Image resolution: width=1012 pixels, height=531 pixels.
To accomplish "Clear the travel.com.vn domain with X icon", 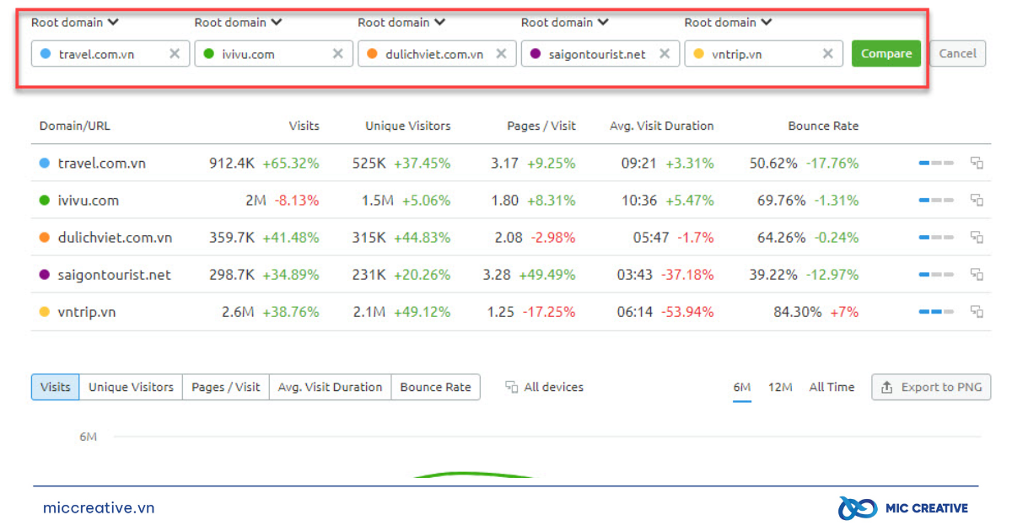I will coord(175,54).
